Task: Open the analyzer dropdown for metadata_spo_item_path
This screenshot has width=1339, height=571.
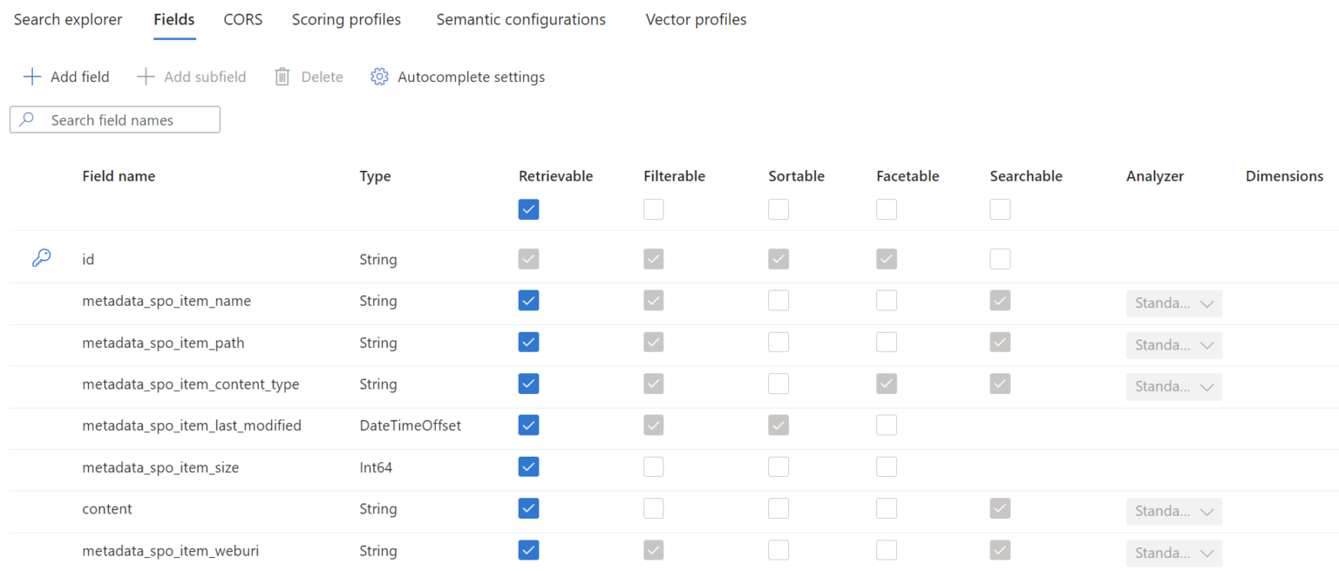Action: 1173,345
